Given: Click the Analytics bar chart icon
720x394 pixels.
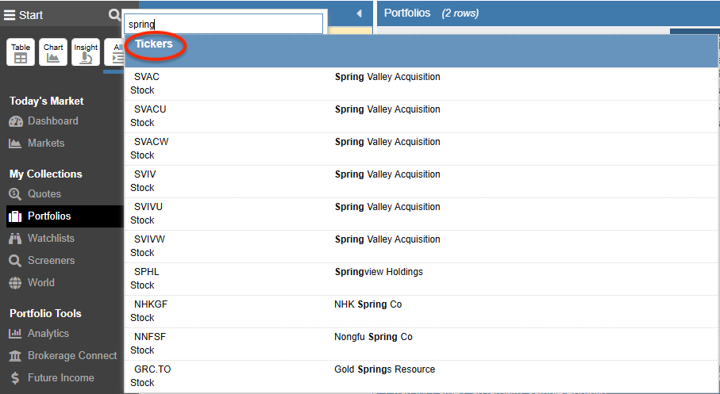Looking at the screenshot, I should (15, 334).
